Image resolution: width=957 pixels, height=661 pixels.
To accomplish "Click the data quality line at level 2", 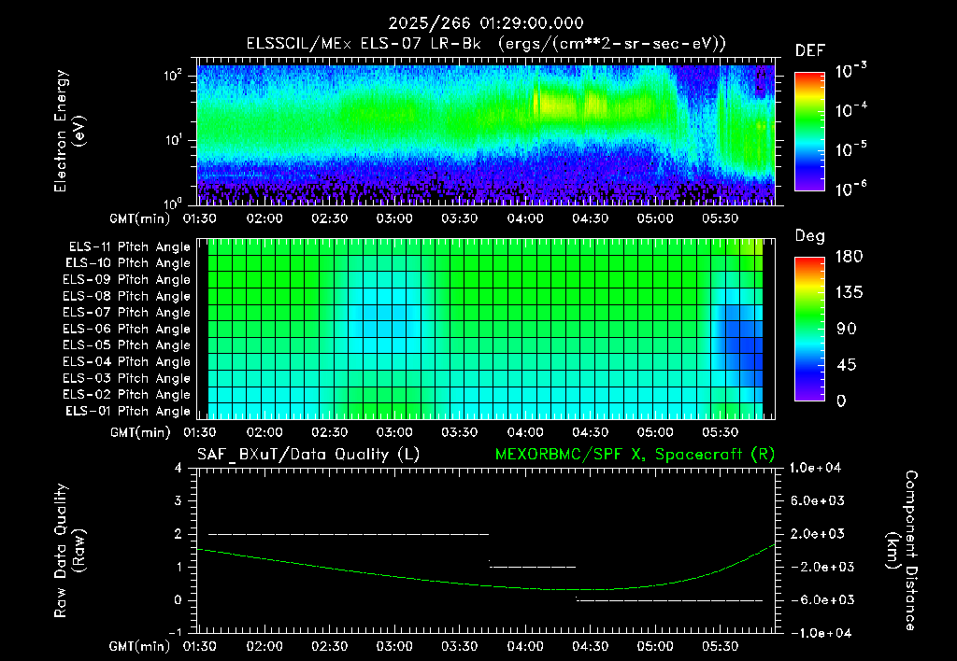I will 349,534.
